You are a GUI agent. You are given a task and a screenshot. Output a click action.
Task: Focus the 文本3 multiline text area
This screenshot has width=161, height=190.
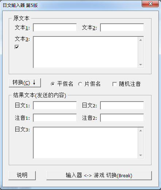pos(85,52)
